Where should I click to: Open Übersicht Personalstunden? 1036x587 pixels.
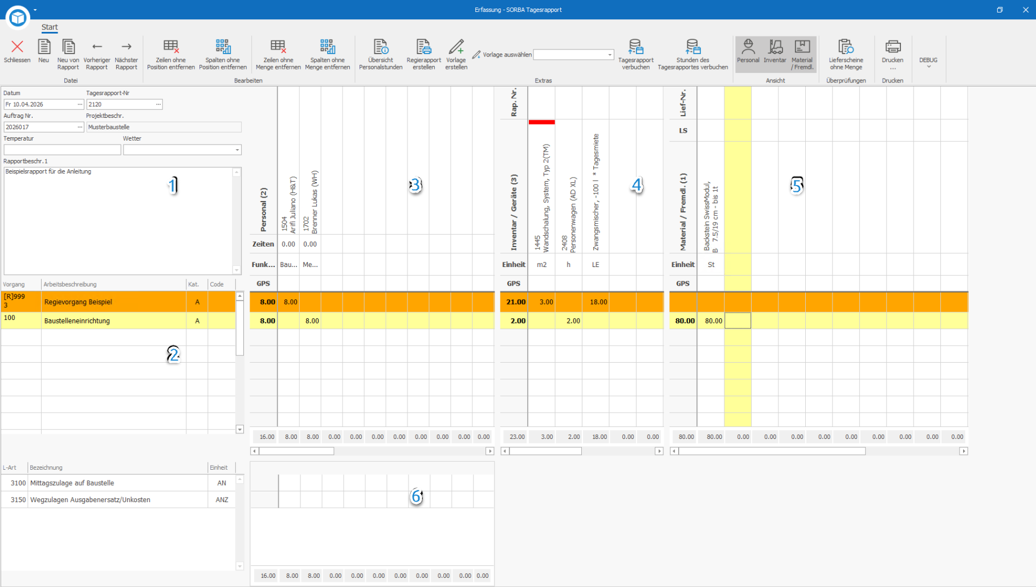(381, 54)
